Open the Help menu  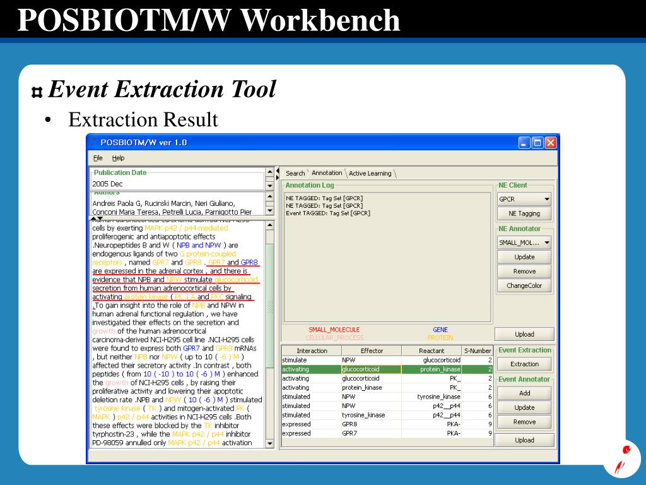coord(118,158)
